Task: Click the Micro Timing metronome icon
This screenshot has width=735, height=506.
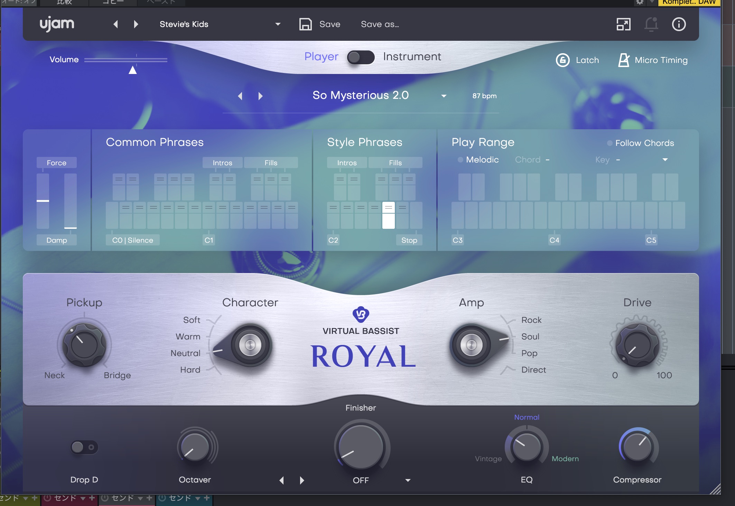Action: pyautogui.click(x=623, y=60)
